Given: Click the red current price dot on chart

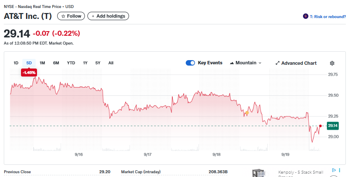Looking at the screenshot, I should pyautogui.click(x=320, y=126).
